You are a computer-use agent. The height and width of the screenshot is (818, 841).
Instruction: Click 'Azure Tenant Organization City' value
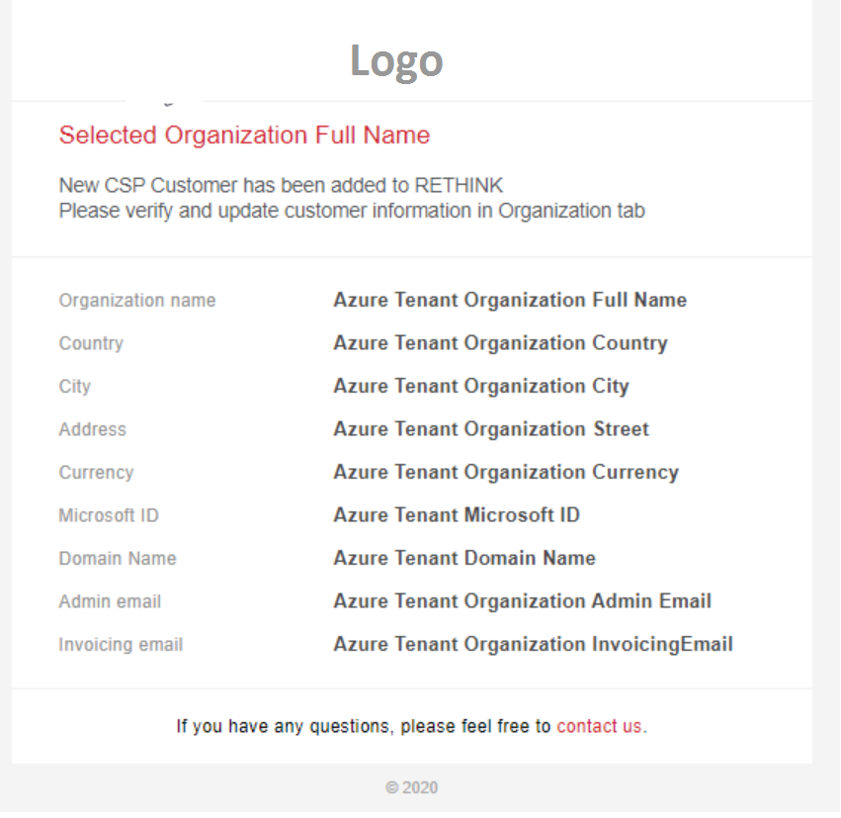tap(481, 386)
